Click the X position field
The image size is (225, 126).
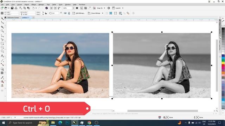click(x=13, y=12)
